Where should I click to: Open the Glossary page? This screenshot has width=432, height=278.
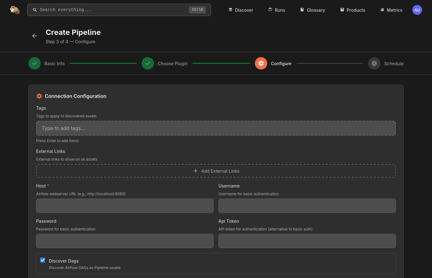tap(312, 10)
